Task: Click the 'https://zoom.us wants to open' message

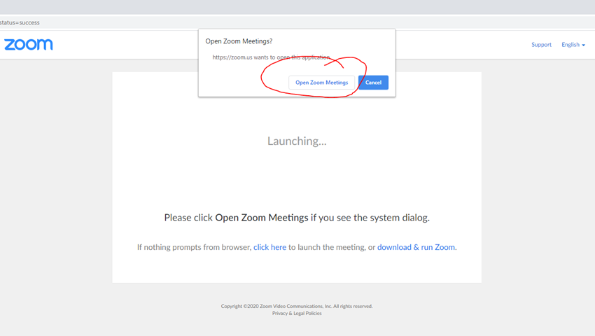Action: [270, 57]
